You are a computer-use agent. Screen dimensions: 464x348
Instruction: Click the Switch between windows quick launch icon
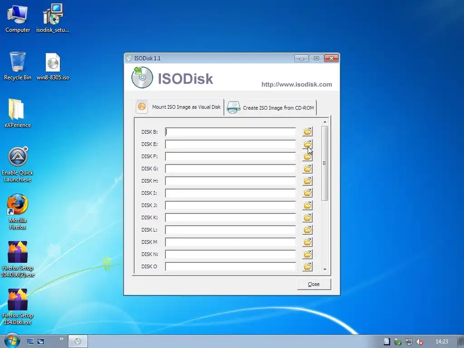[41, 342]
